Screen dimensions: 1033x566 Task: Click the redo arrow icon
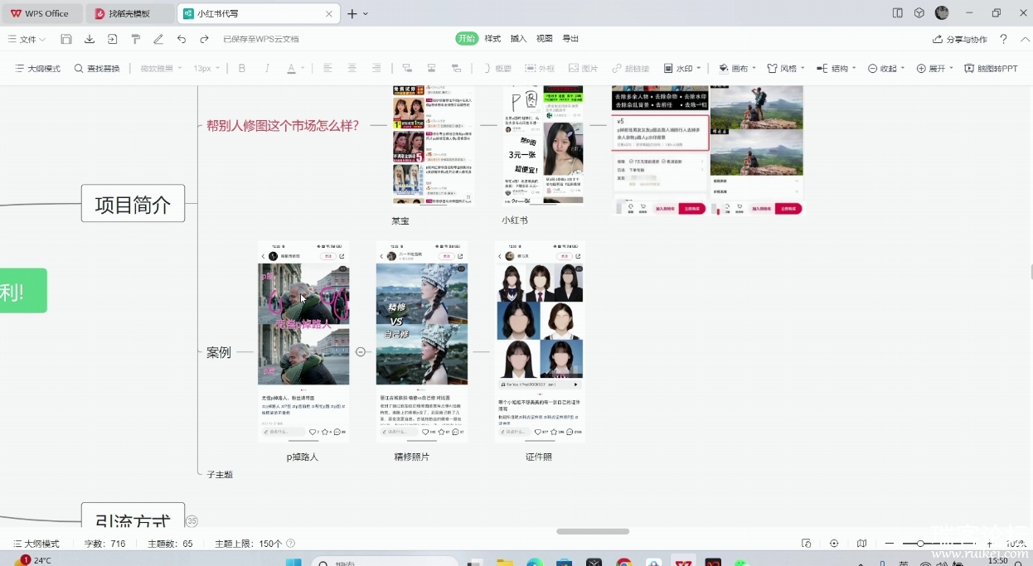pyautogui.click(x=204, y=39)
